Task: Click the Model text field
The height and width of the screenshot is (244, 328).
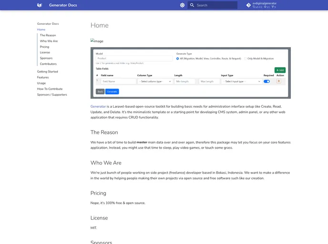Action: pyautogui.click(x=134, y=58)
